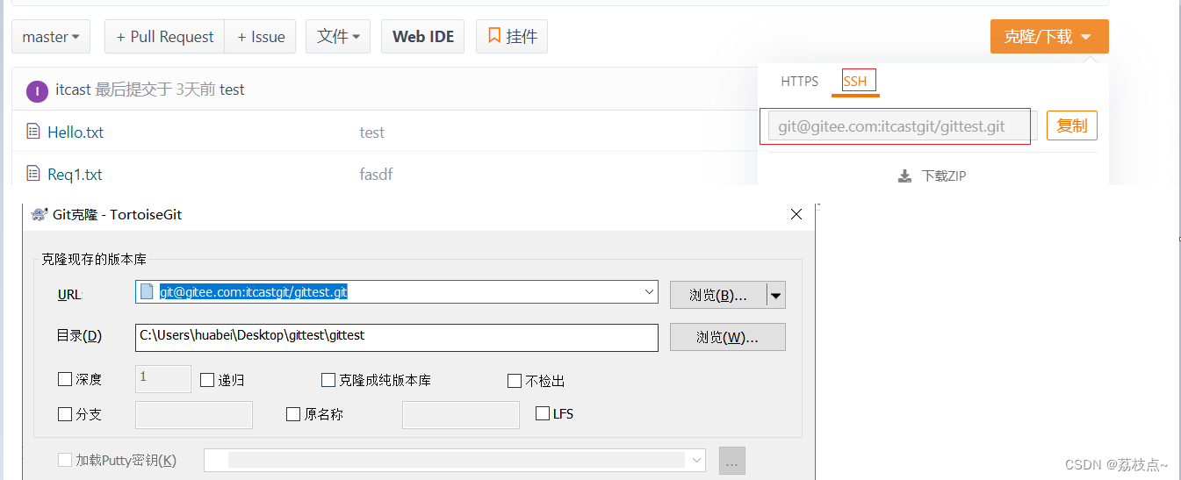Open the Hello.txt file

[76, 133]
